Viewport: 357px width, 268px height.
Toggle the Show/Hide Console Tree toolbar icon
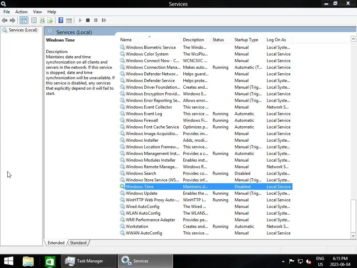tap(23, 21)
